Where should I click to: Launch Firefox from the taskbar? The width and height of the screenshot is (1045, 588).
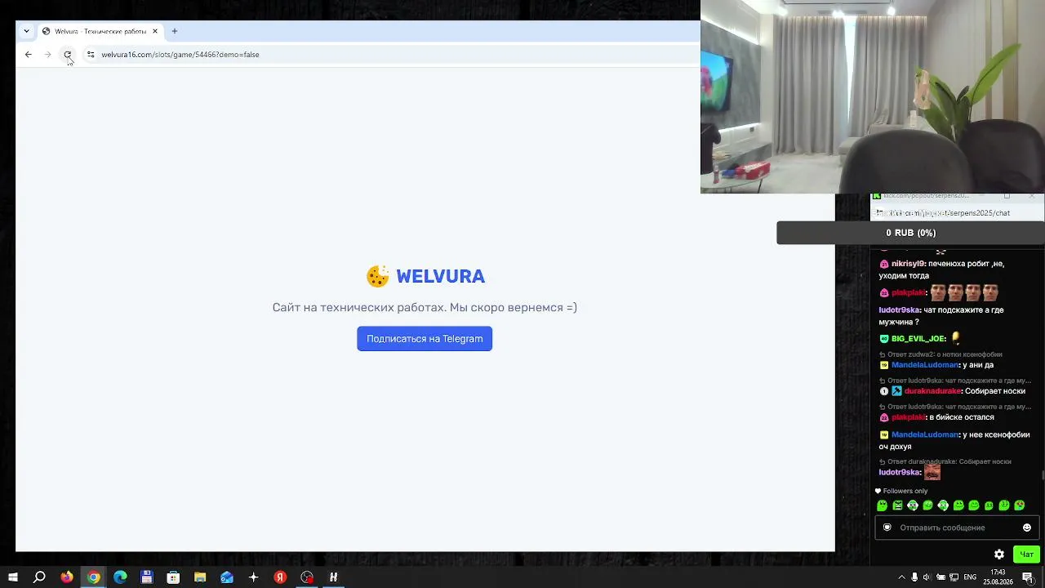click(67, 577)
